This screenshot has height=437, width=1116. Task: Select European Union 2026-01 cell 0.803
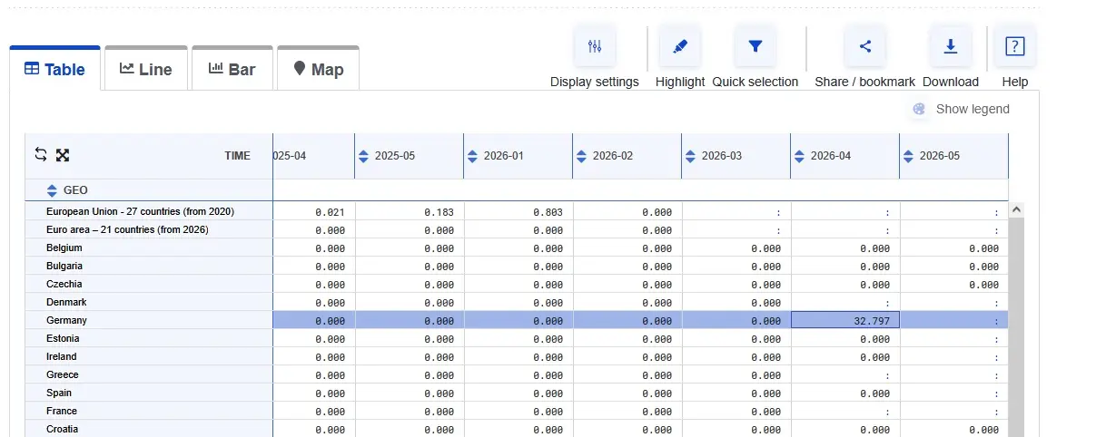tap(518, 211)
